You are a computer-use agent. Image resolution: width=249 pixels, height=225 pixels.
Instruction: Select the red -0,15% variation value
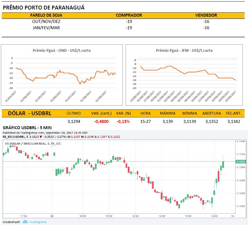click(123, 121)
